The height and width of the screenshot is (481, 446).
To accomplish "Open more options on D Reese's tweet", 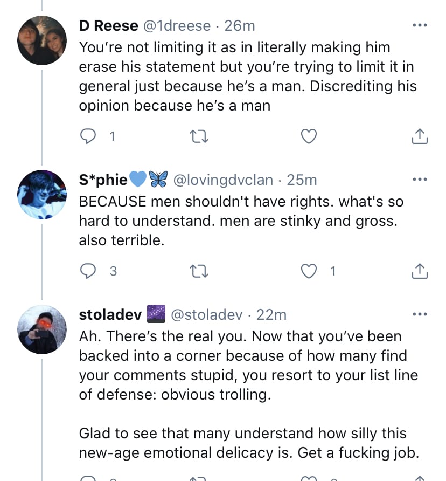I will pos(419,25).
